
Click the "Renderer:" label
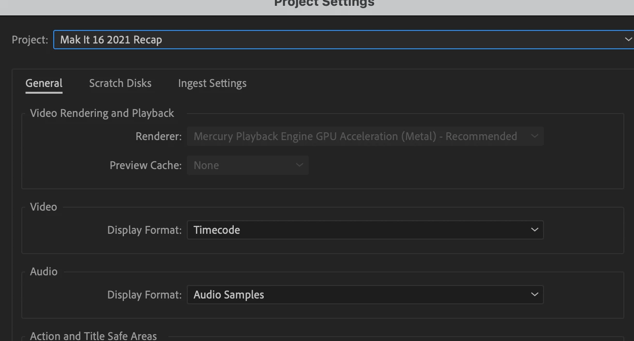tap(159, 136)
